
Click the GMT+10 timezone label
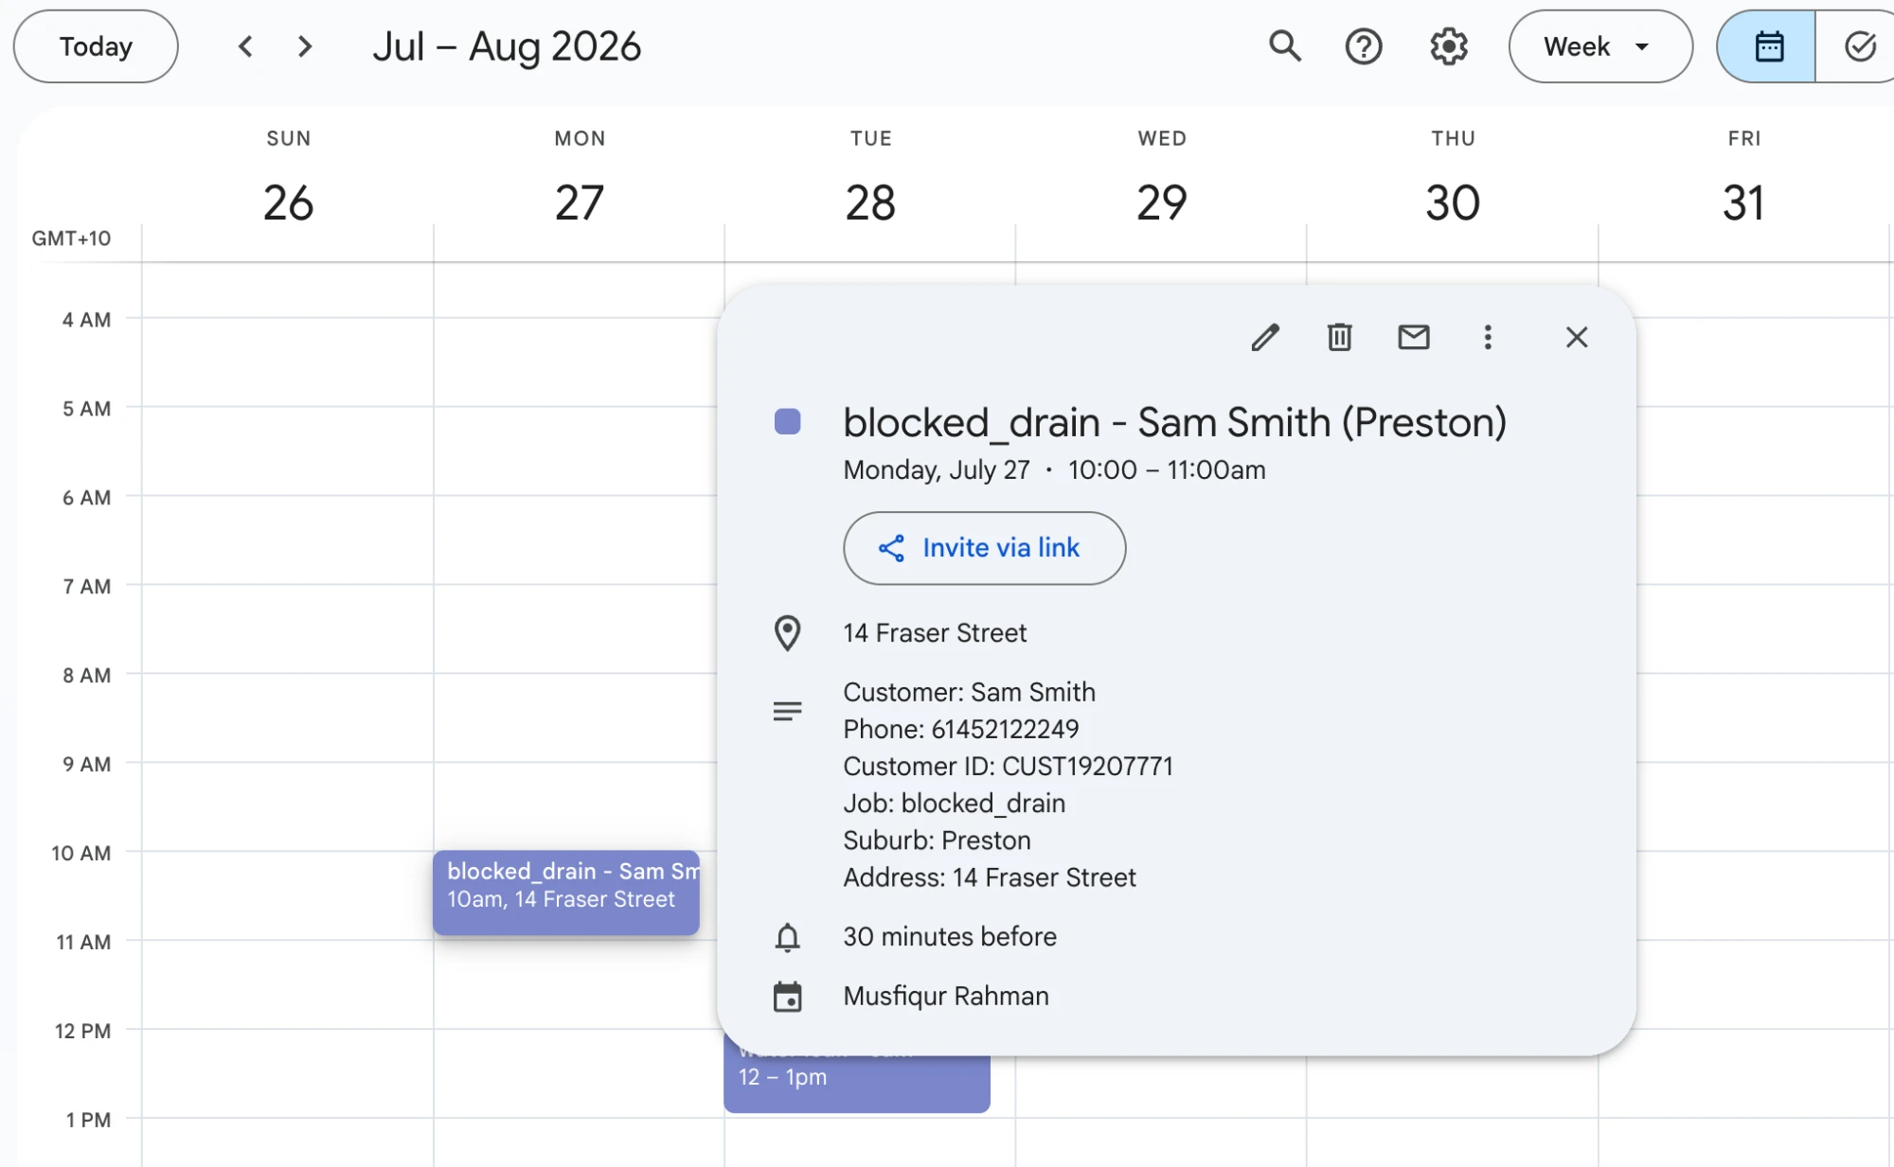(x=71, y=239)
